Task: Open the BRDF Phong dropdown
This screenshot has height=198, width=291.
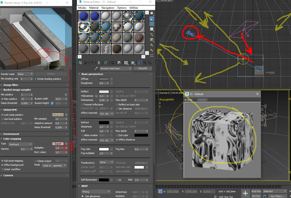Action: [x=96, y=192]
